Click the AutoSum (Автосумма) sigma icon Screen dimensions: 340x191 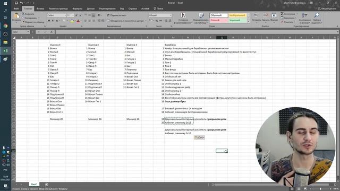coord(282,14)
